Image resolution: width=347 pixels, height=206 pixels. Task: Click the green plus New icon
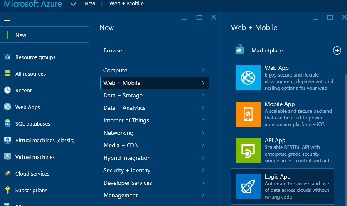point(7,35)
